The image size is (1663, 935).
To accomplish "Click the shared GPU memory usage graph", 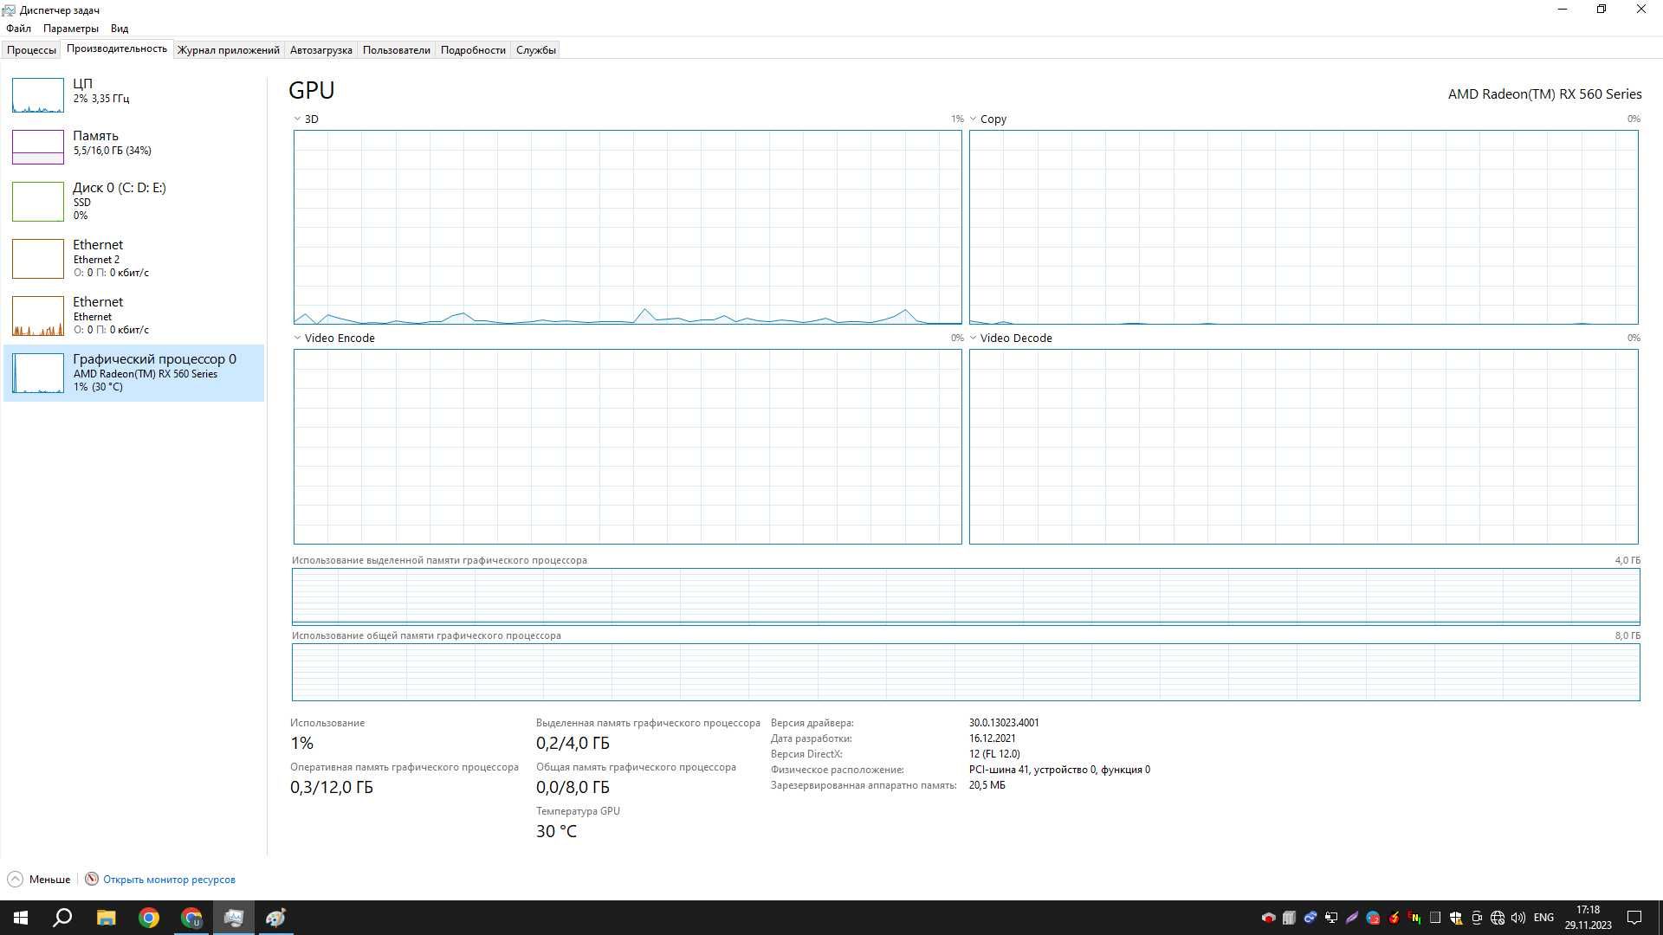I will pyautogui.click(x=966, y=672).
